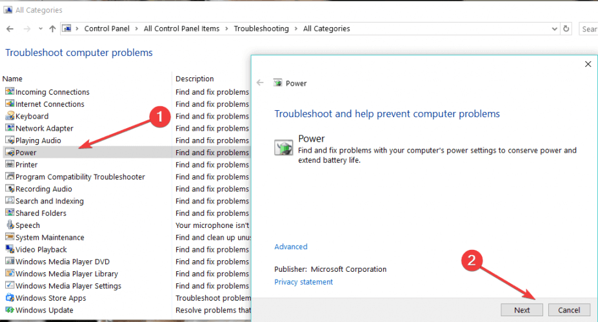Viewport: 598px width, 322px height.
Task: Sort by the Description column header
Action: [x=195, y=79]
